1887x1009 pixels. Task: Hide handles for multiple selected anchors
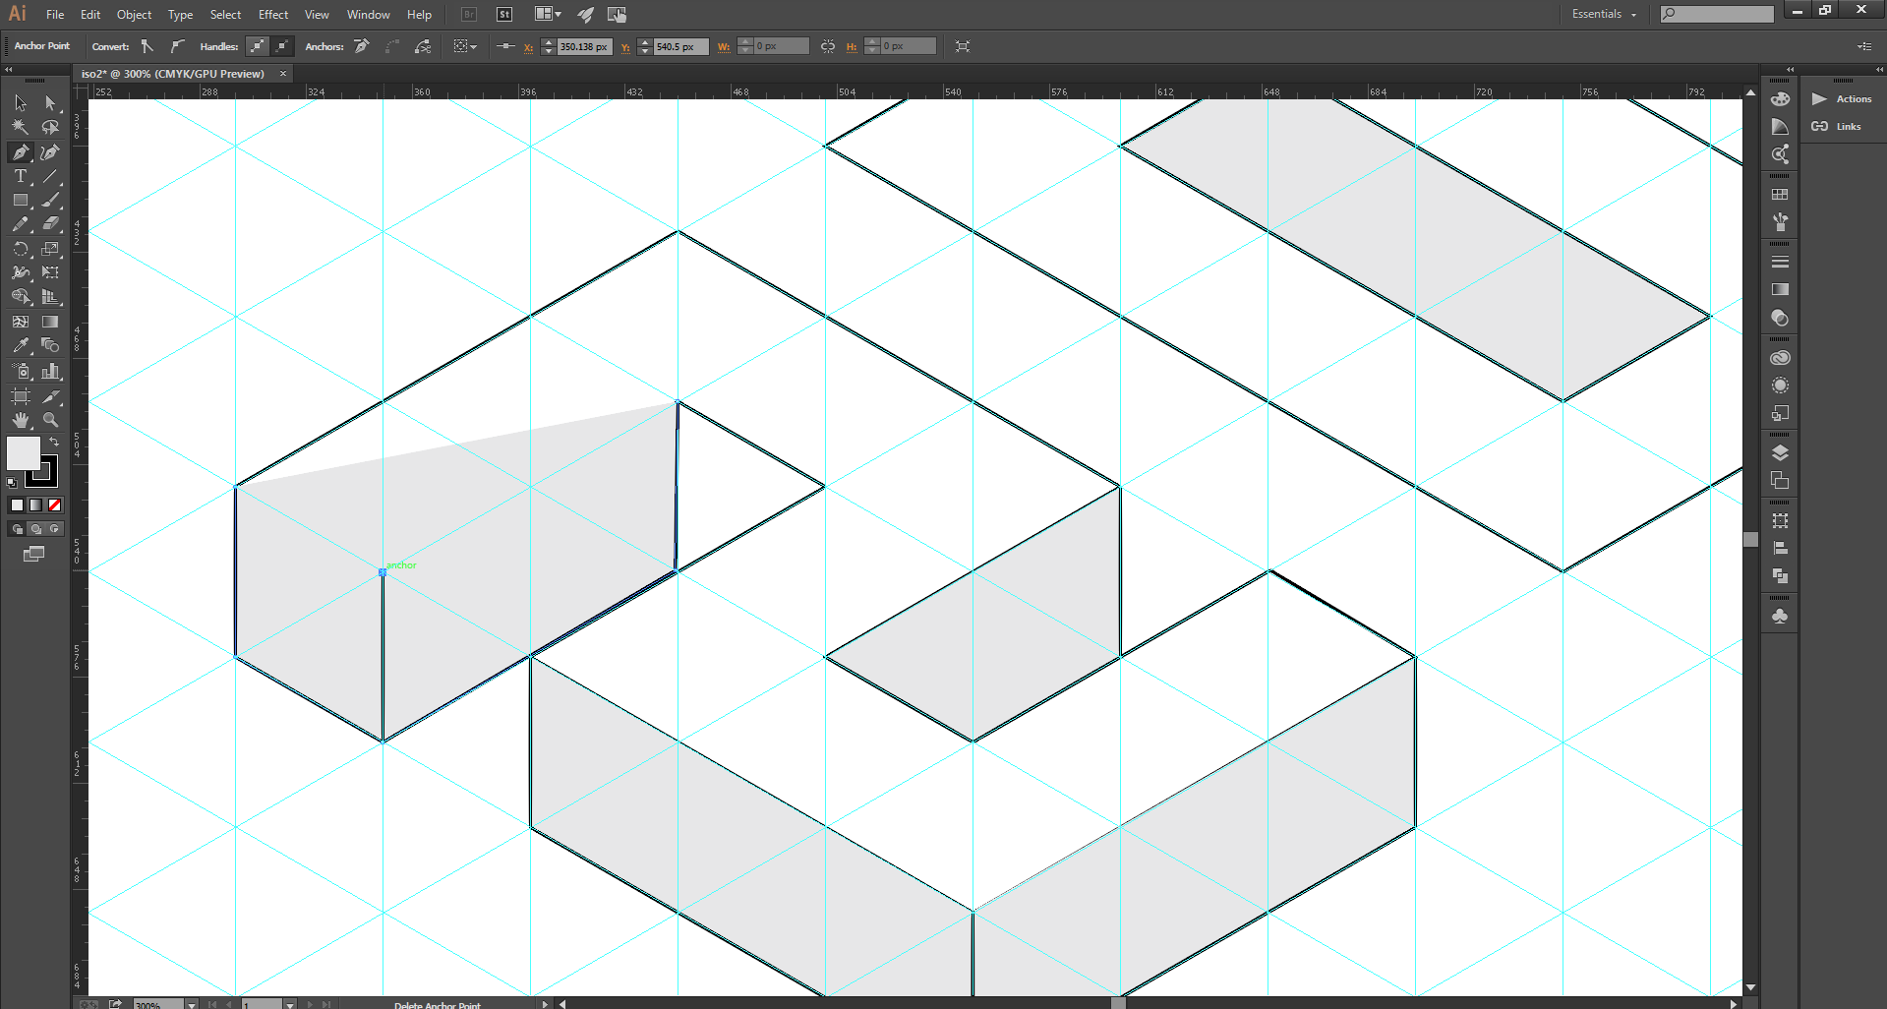pyautogui.click(x=282, y=46)
